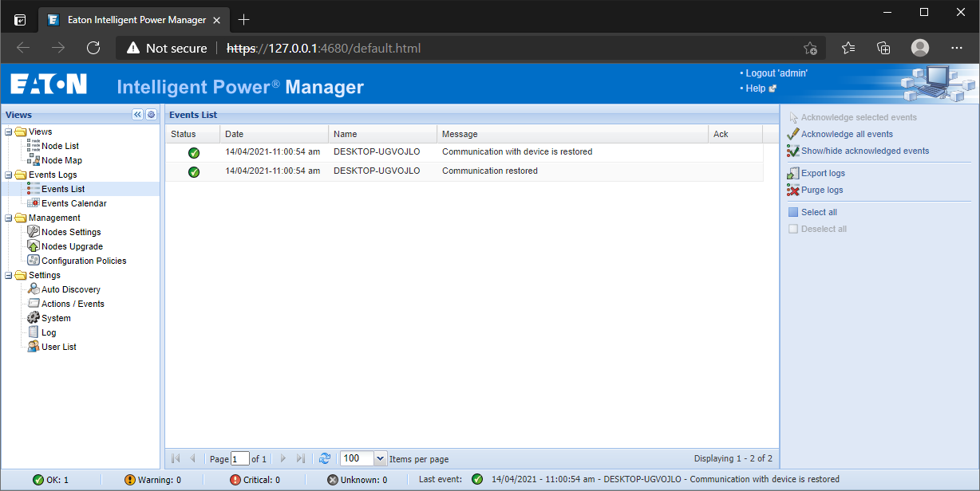Collapse the Views folder in tree

click(8, 132)
